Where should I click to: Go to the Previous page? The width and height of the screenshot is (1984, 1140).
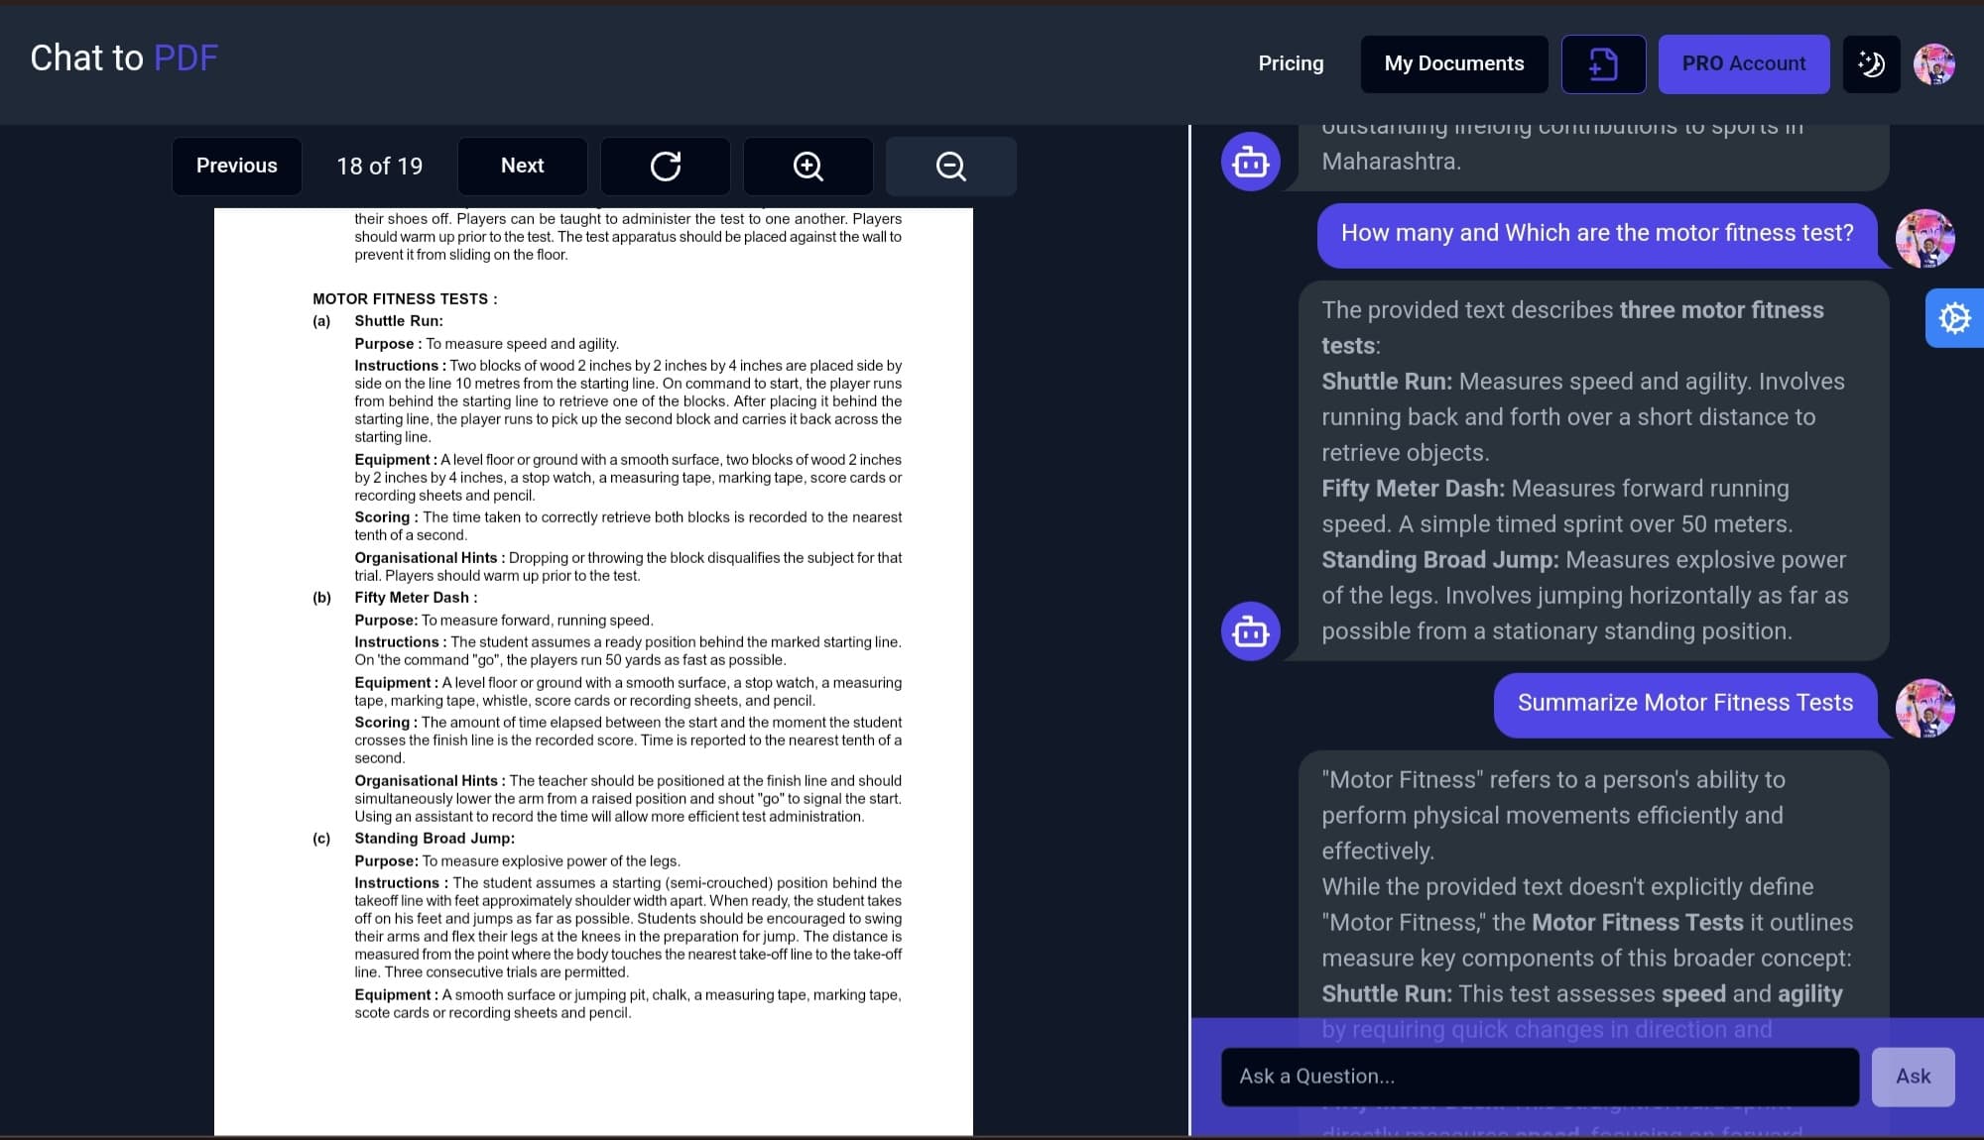point(236,166)
